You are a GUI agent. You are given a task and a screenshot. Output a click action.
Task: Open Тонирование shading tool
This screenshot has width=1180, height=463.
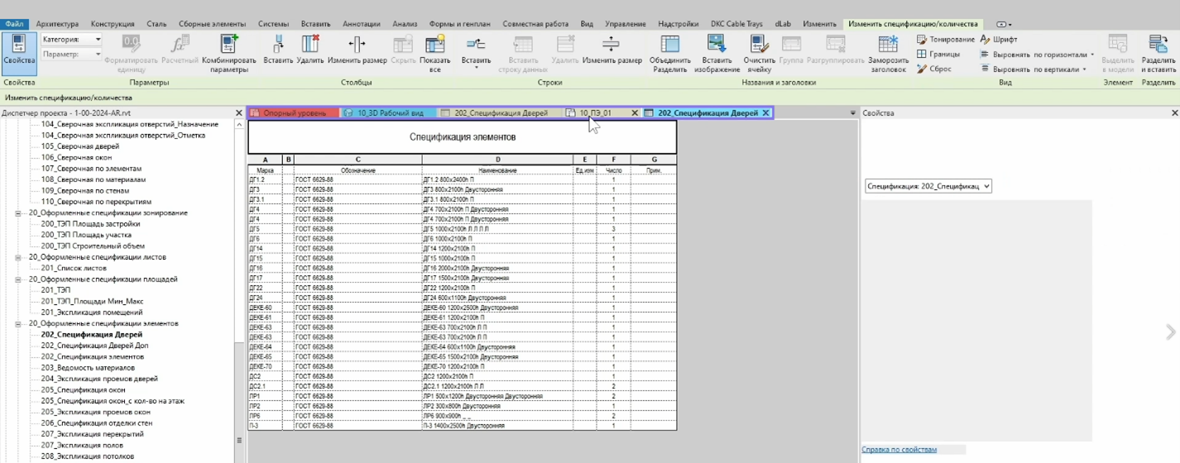945,40
